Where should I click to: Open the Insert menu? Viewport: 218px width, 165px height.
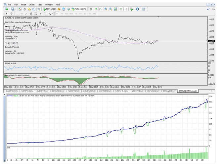(x=23, y=5)
